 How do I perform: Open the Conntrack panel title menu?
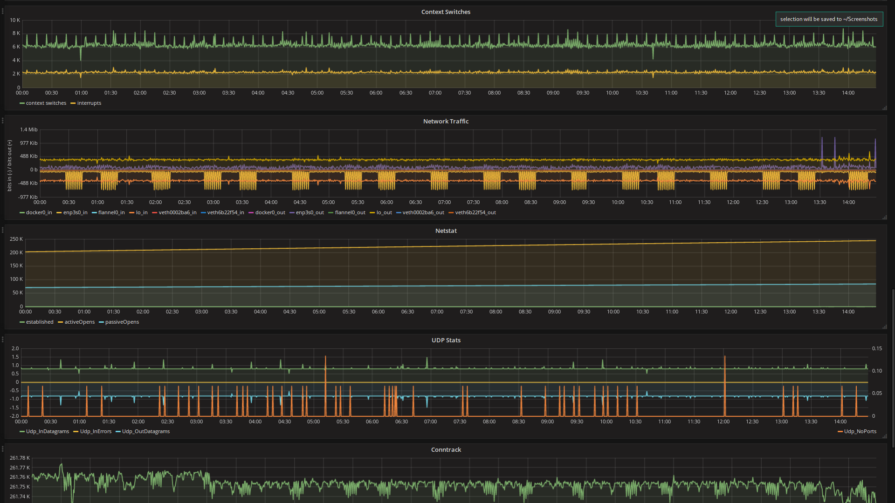(446, 450)
